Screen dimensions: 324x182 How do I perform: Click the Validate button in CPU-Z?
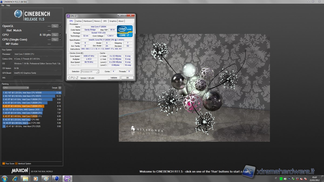click(114, 78)
